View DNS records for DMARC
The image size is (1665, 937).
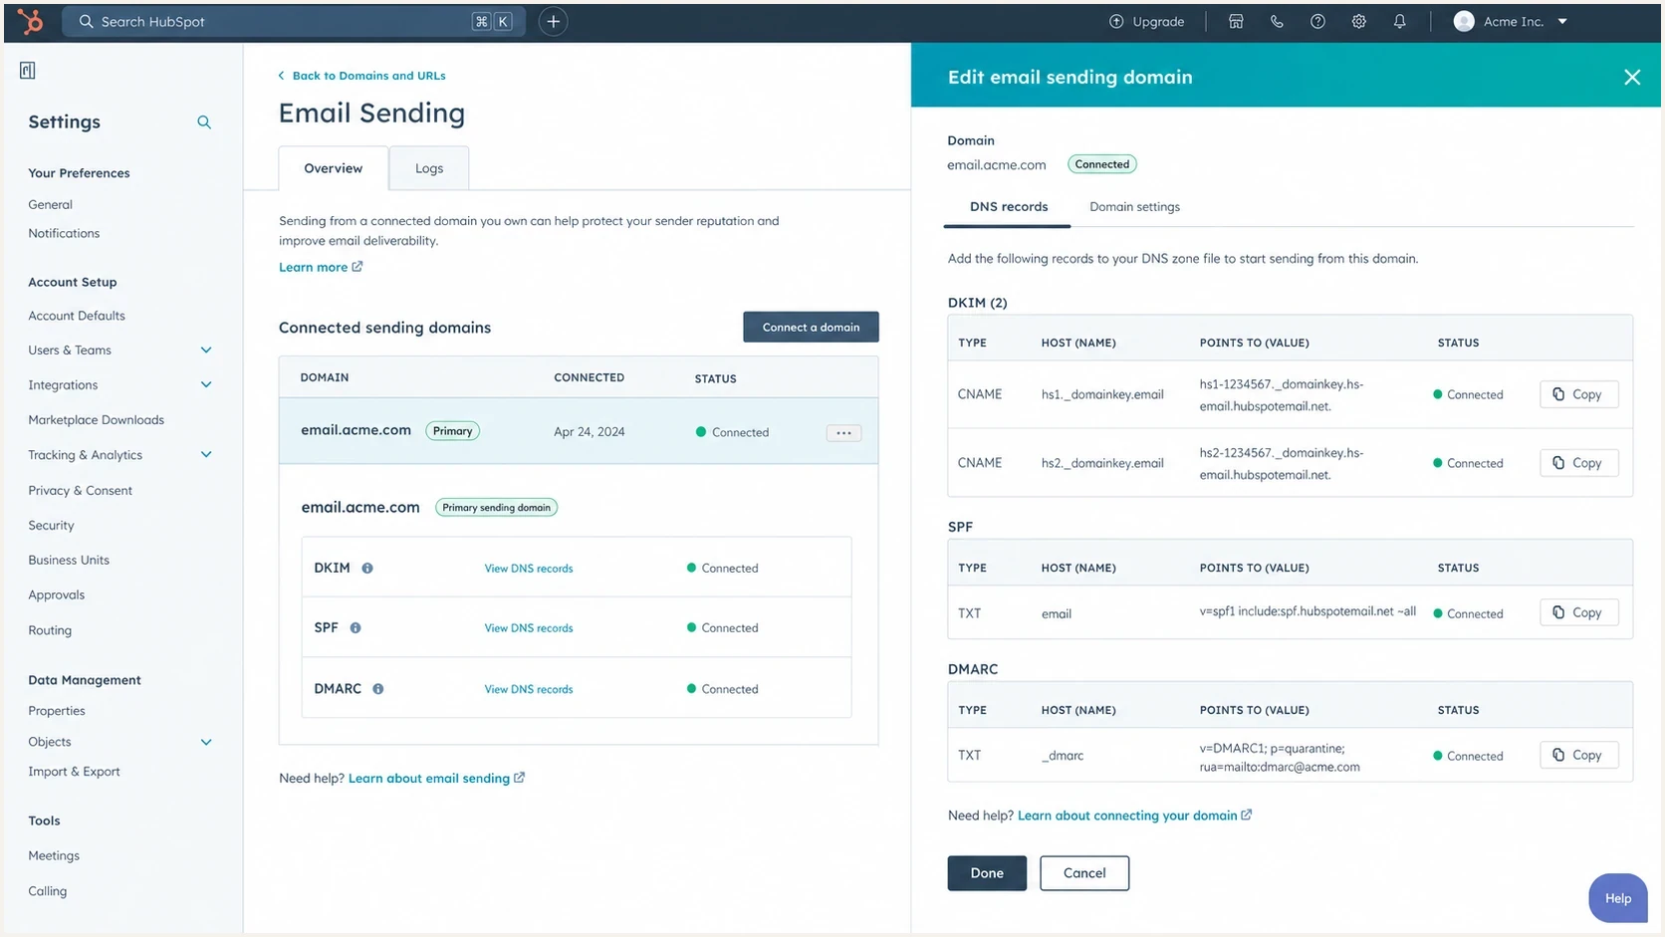coord(529,689)
